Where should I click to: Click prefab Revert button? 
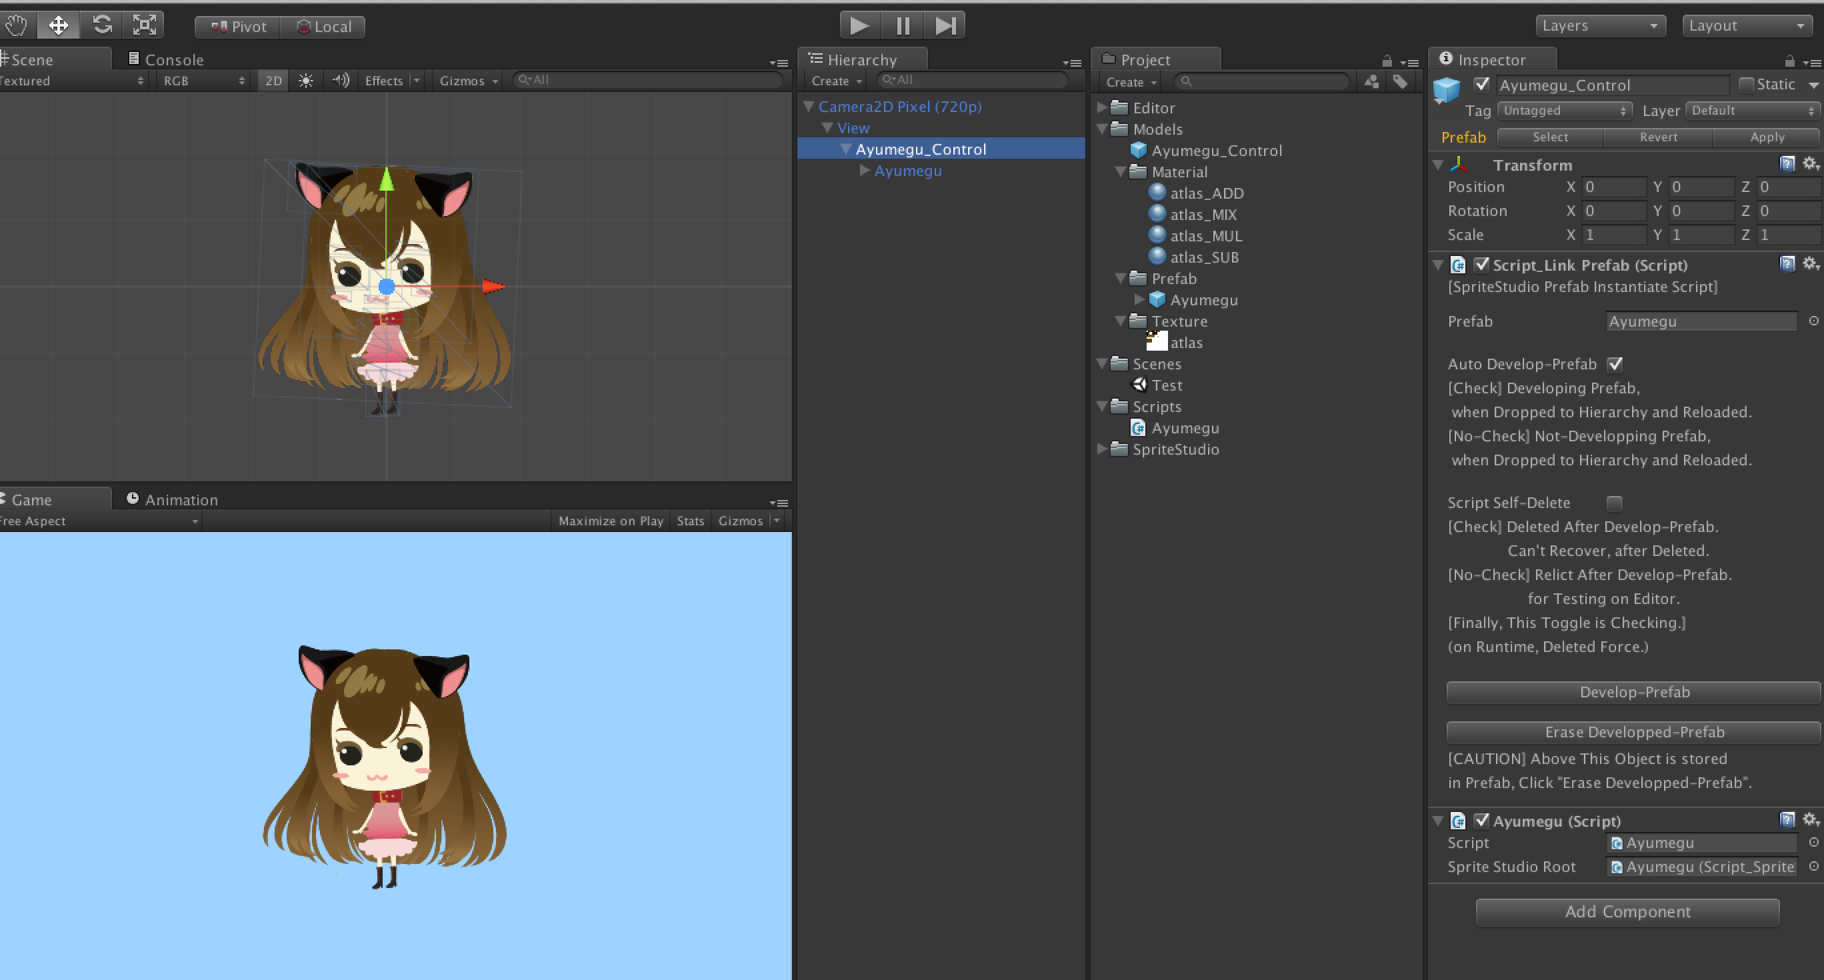[1658, 137]
